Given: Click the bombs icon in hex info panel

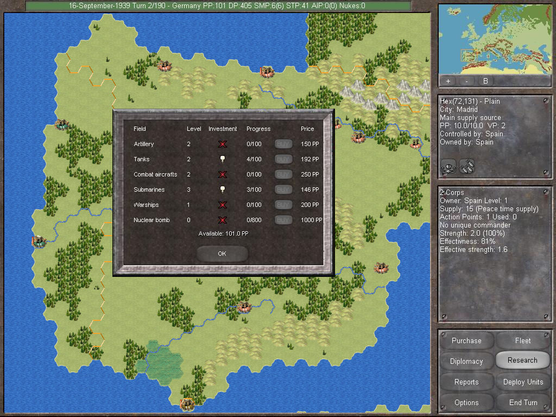Looking at the screenshot, I should click(467, 166).
